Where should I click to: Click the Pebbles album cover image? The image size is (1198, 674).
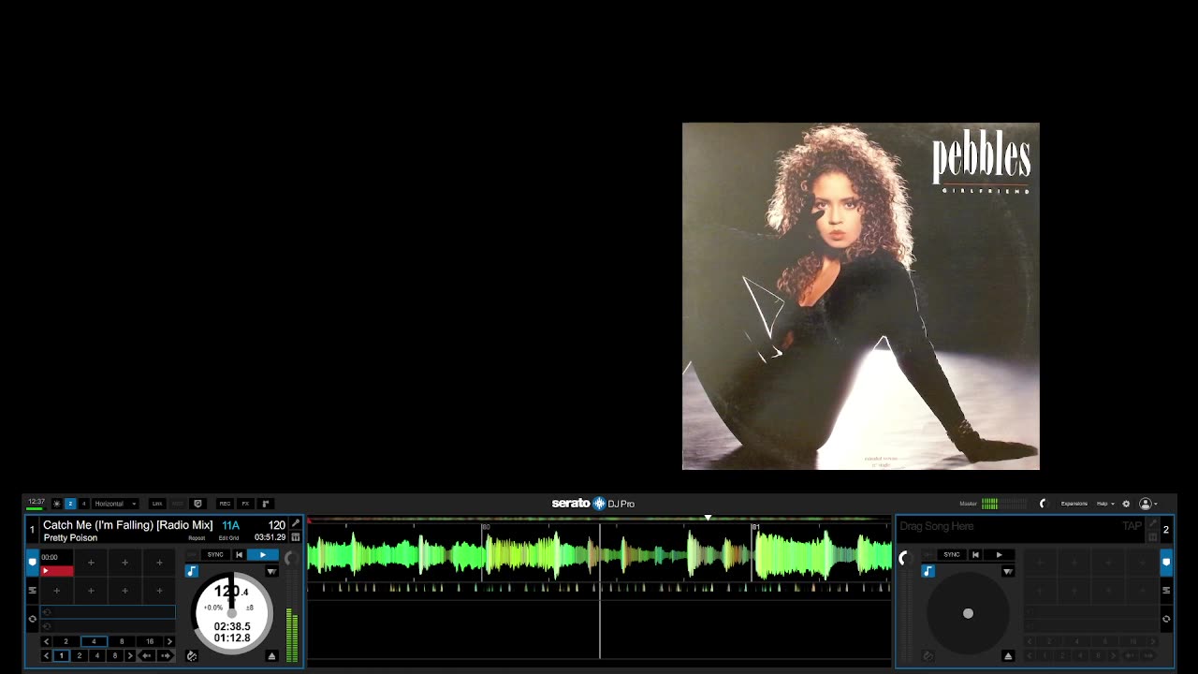861,296
